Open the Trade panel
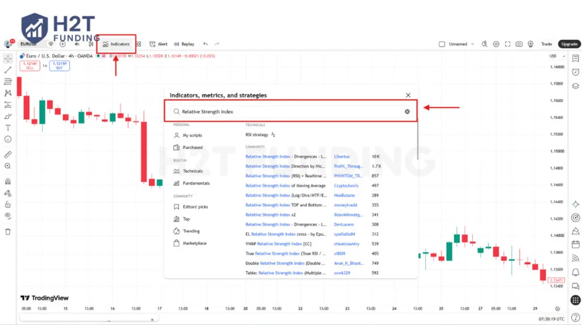Viewport: 582px width, 325px height. click(x=546, y=44)
